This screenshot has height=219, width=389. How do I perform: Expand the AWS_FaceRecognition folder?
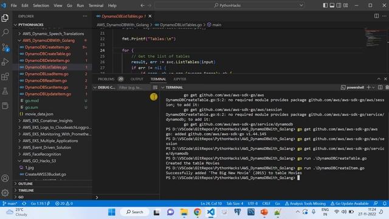point(42,154)
